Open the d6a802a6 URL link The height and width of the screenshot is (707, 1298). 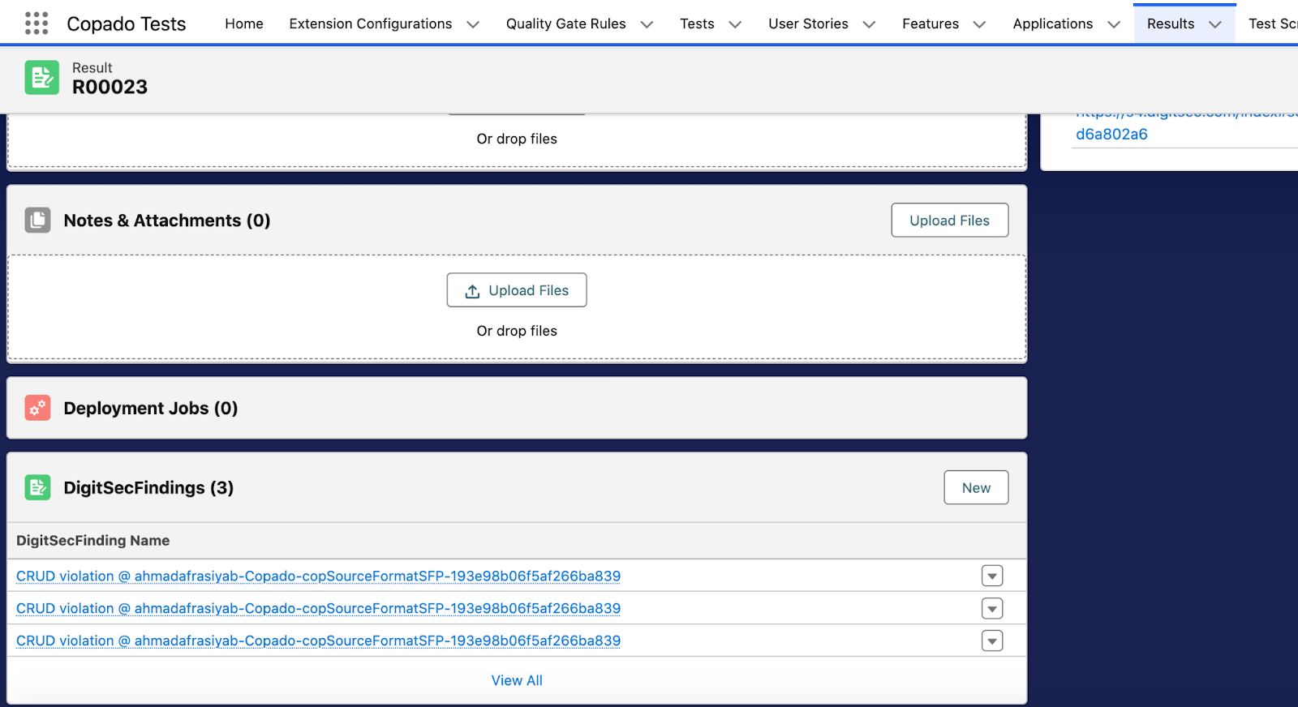click(x=1111, y=135)
